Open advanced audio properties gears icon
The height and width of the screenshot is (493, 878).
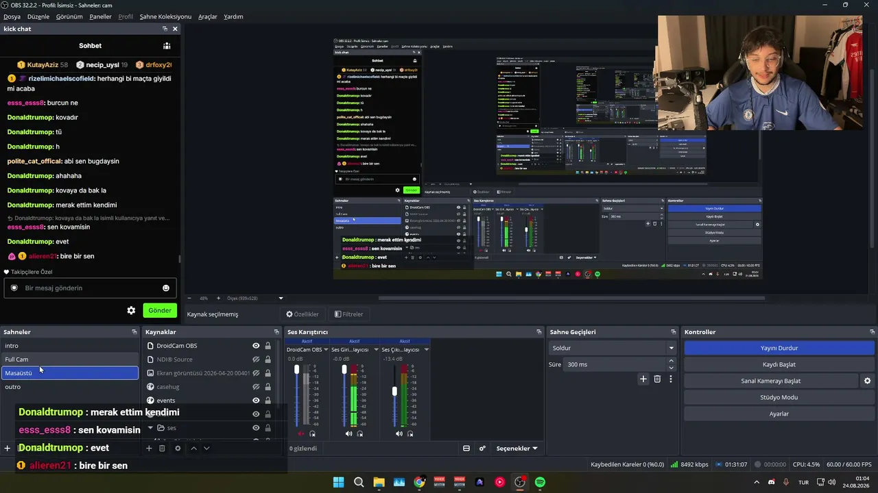click(482, 448)
